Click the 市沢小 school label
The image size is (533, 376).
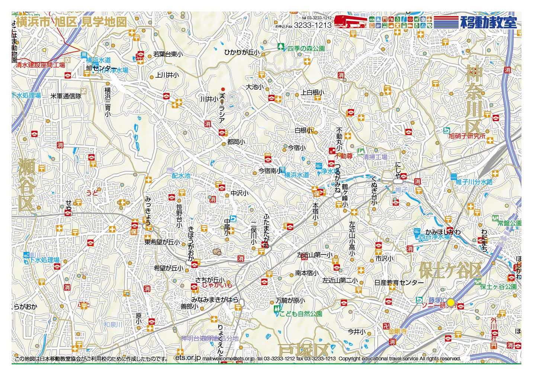(384, 259)
